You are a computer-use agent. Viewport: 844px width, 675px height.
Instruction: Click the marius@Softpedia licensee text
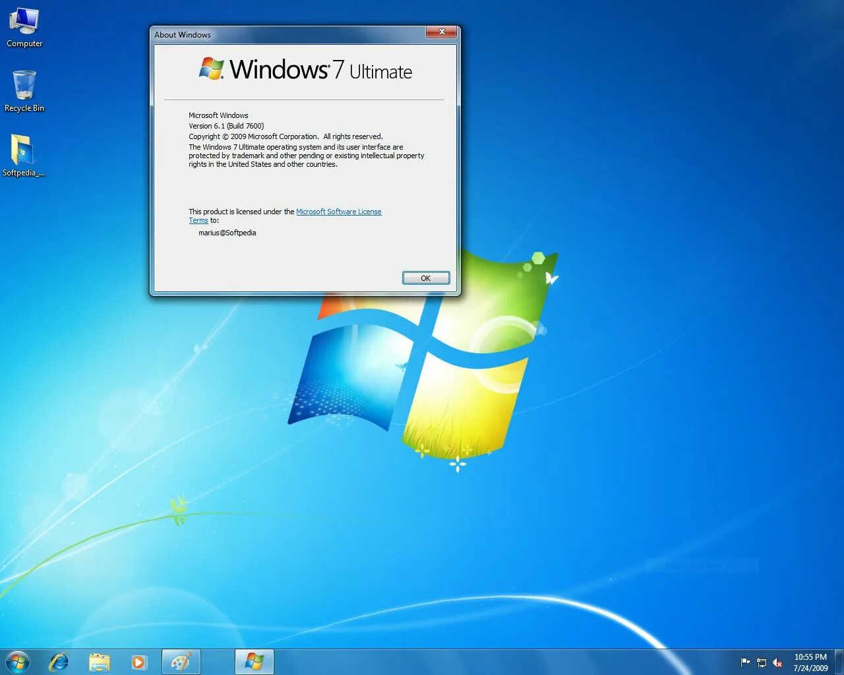click(227, 233)
